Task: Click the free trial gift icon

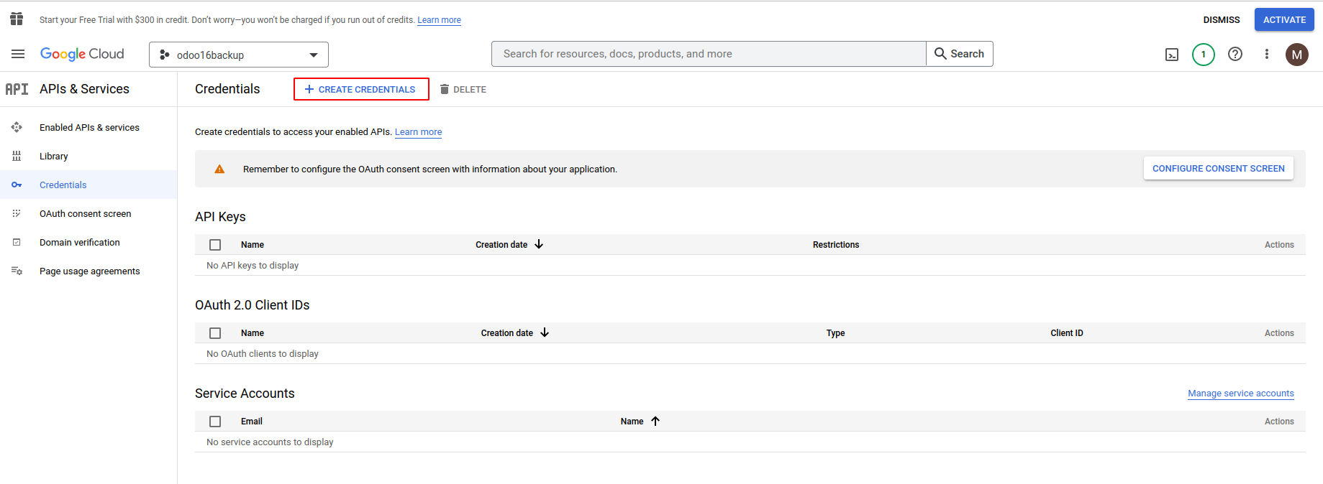Action: (17, 19)
